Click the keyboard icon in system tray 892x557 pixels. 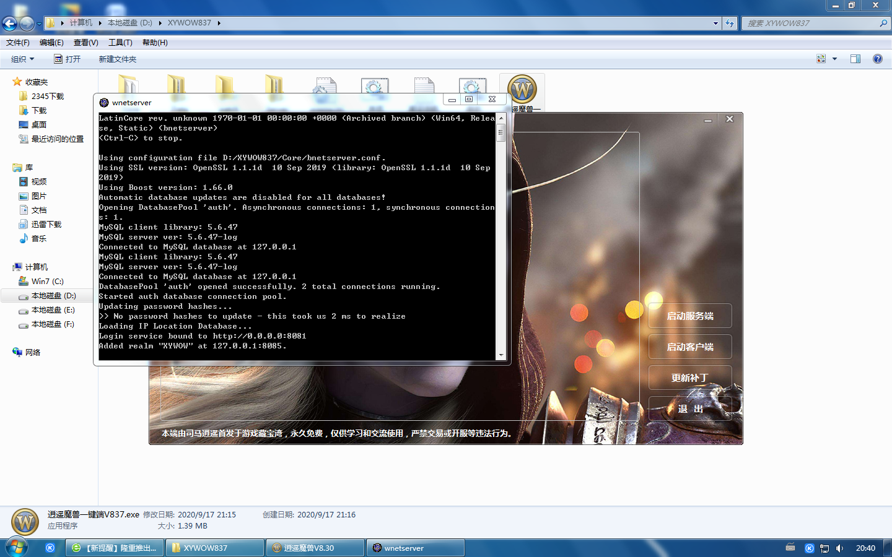point(790,548)
